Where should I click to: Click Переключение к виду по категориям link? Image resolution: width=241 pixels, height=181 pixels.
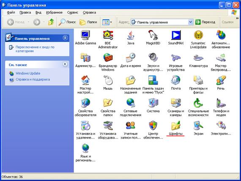point(35,49)
